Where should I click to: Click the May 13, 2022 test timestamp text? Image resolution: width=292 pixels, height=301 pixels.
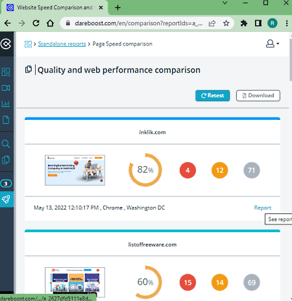coord(99,208)
